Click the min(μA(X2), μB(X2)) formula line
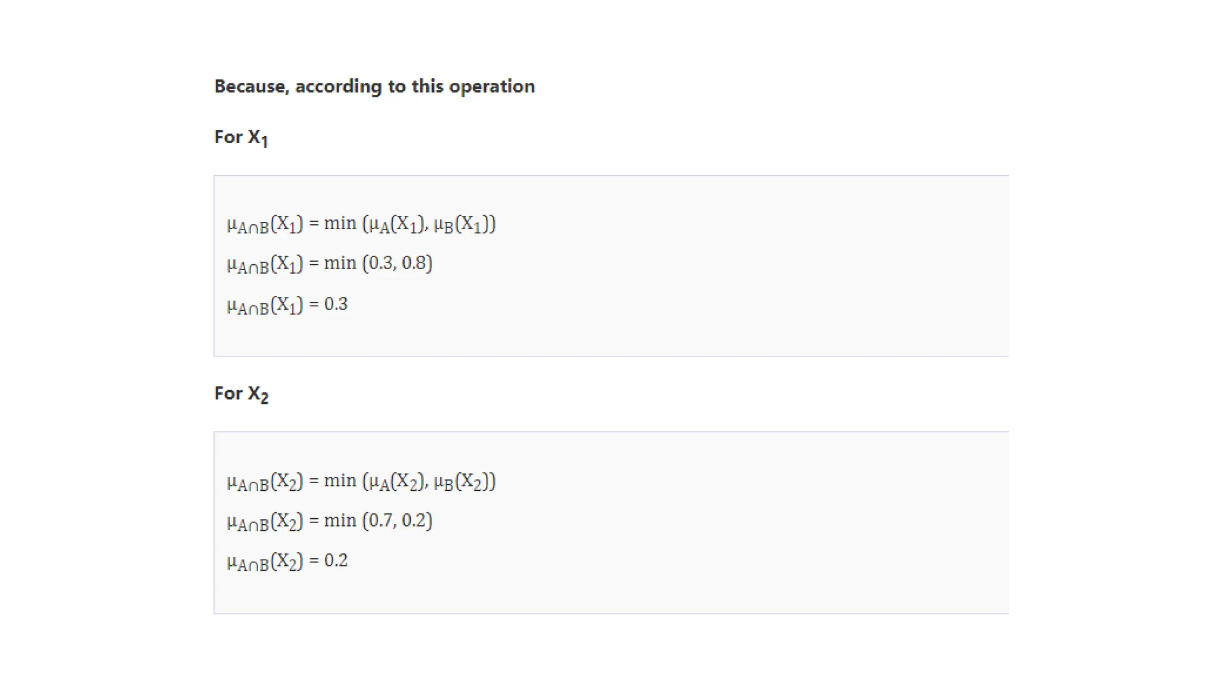Image resolution: width=1221 pixels, height=687 pixels. point(361,481)
